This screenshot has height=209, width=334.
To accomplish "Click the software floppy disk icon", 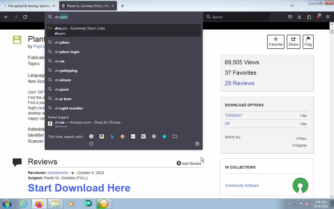I will (x=17, y=40).
